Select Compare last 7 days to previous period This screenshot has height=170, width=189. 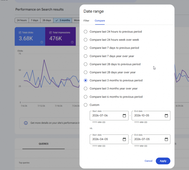tap(85, 48)
